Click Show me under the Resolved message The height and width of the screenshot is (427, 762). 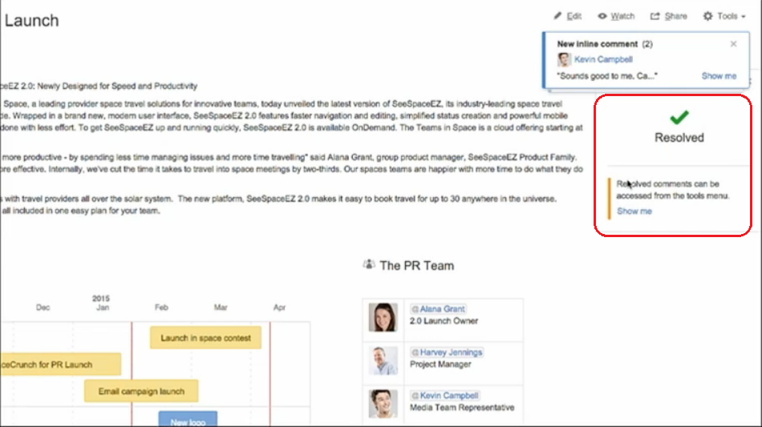(634, 211)
